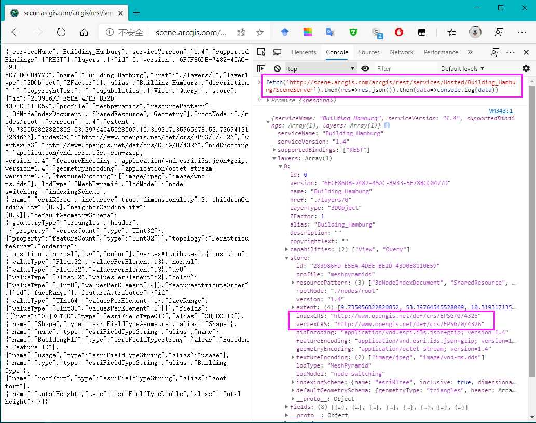Open DevTools customize ellipsis menu
The width and height of the screenshot is (536, 423).
pos(511,52)
